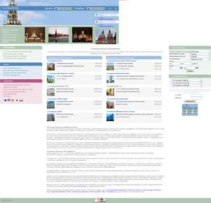The image size is (211, 203).
Task: Open the 'Контакты' link in the pink panel
Action: click(7, 96)
